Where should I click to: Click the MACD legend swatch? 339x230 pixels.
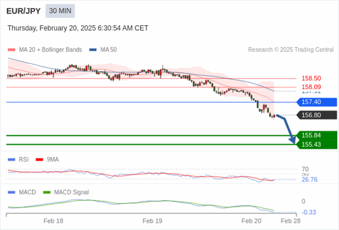(x=12, y=192)
